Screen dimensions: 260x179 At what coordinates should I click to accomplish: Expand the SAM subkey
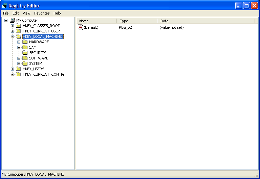coord(19,47)
